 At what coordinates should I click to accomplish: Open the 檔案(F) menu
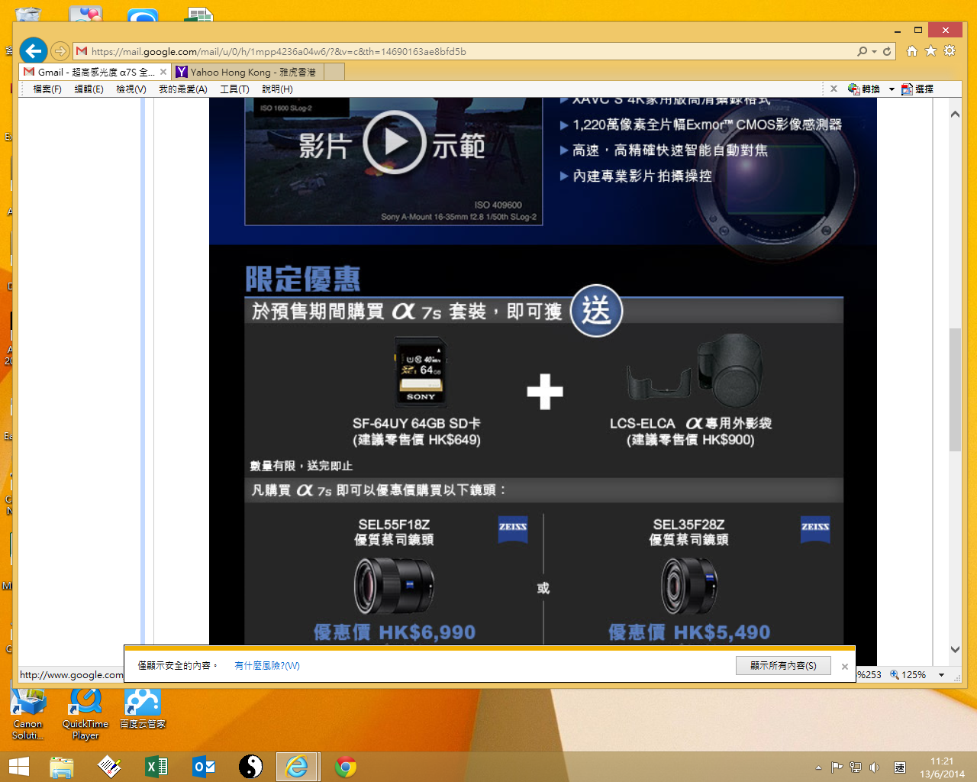pos(47,89)
